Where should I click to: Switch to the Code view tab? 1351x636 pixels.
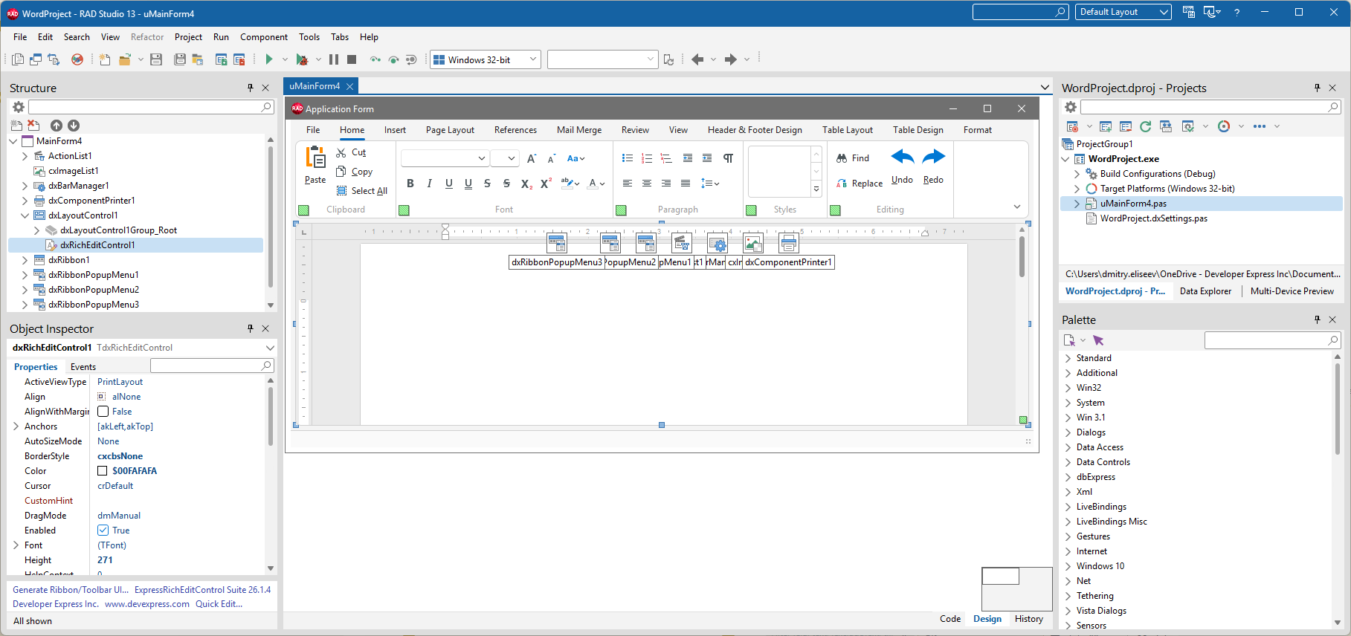950,619
